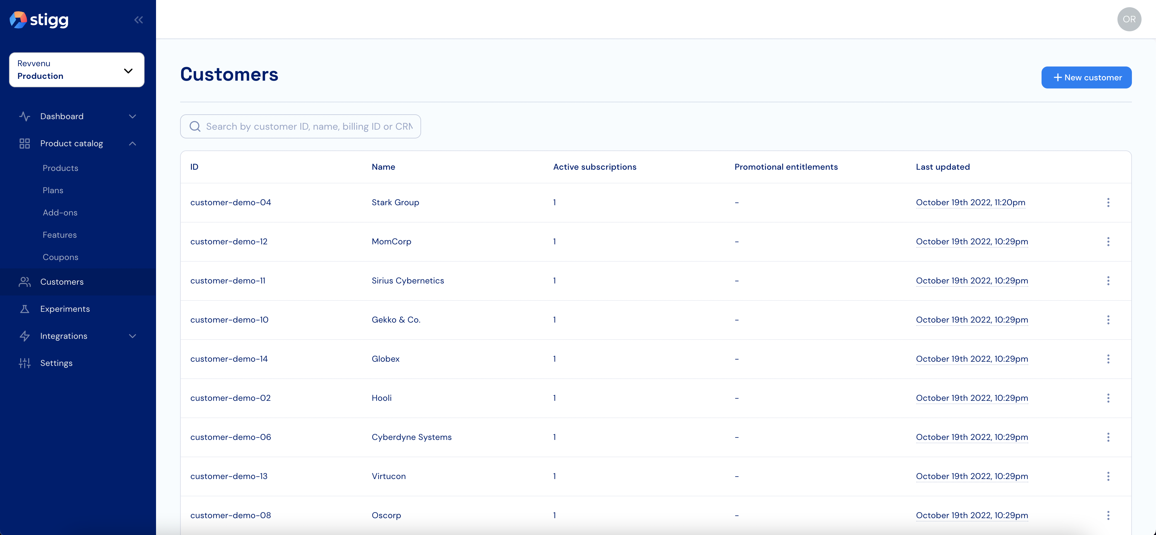Open the kebab menu for Globex row
Screen dimensions: 1156x535
[x=1108, y=359]
